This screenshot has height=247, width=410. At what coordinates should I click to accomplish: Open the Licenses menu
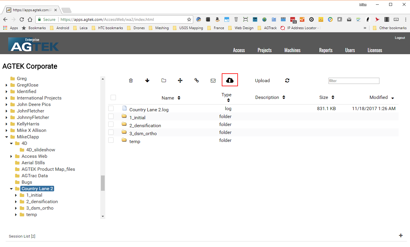point(375,50)
